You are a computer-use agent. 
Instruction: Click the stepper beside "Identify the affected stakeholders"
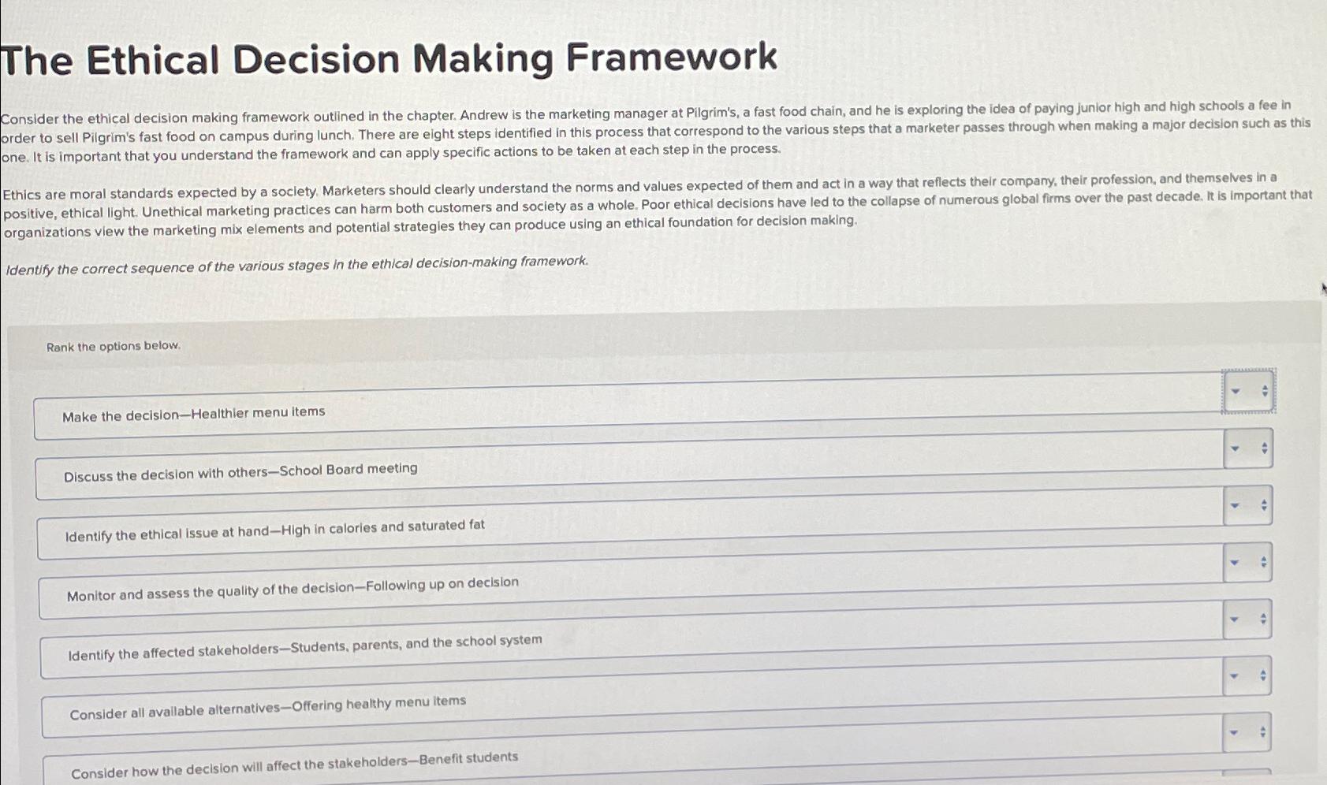pos(1264,619)
